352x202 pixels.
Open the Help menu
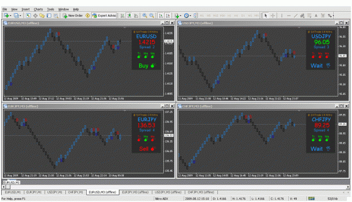pyautogui.click(x=76, y=9)
